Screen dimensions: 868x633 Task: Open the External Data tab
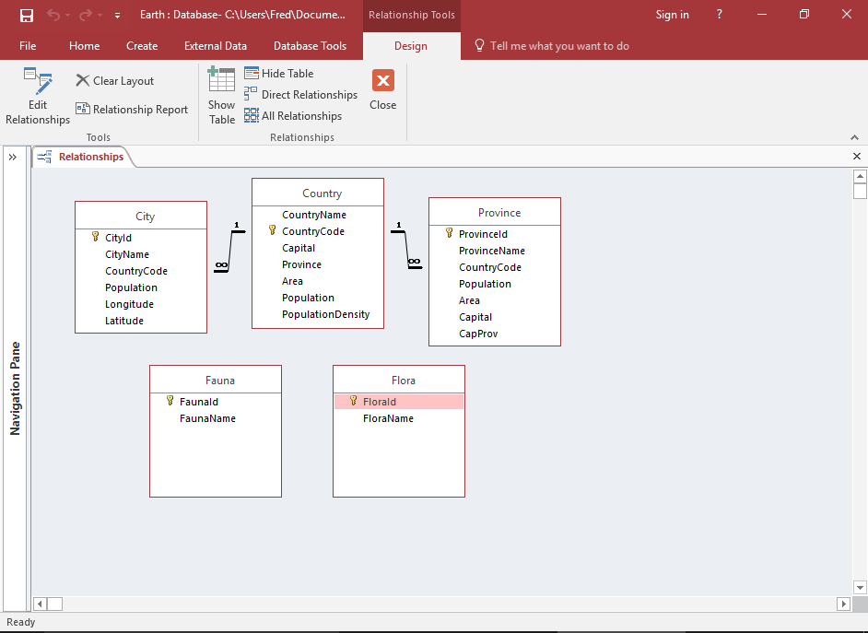216,46
